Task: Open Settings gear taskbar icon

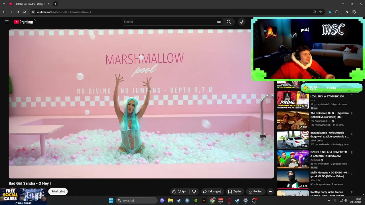Action: pyautogui.click(x=246, y=200)
